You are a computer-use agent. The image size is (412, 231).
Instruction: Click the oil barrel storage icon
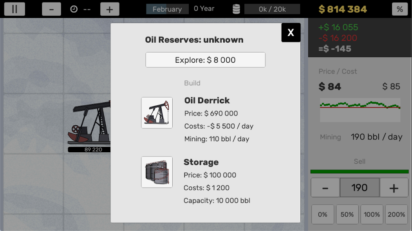(x=236, y=9)
